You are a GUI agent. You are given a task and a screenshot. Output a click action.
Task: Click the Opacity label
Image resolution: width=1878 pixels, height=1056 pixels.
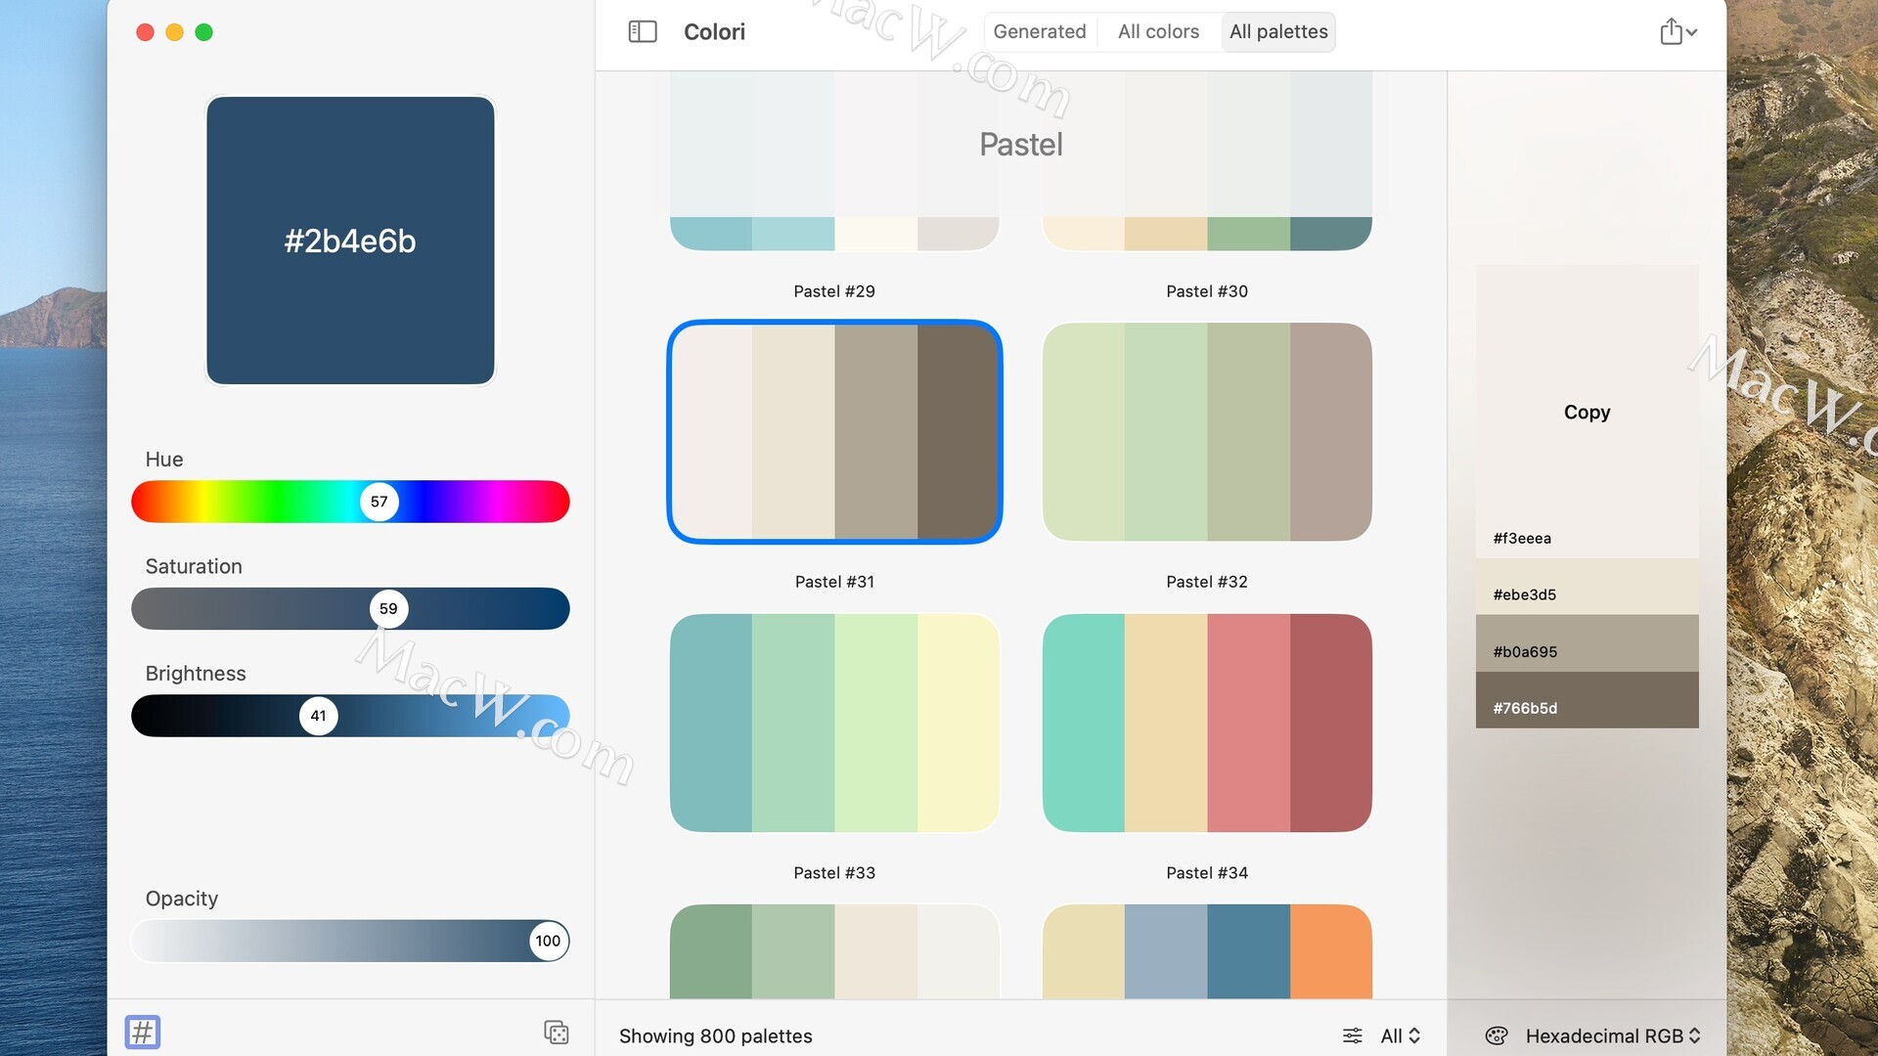pos(182,899)
